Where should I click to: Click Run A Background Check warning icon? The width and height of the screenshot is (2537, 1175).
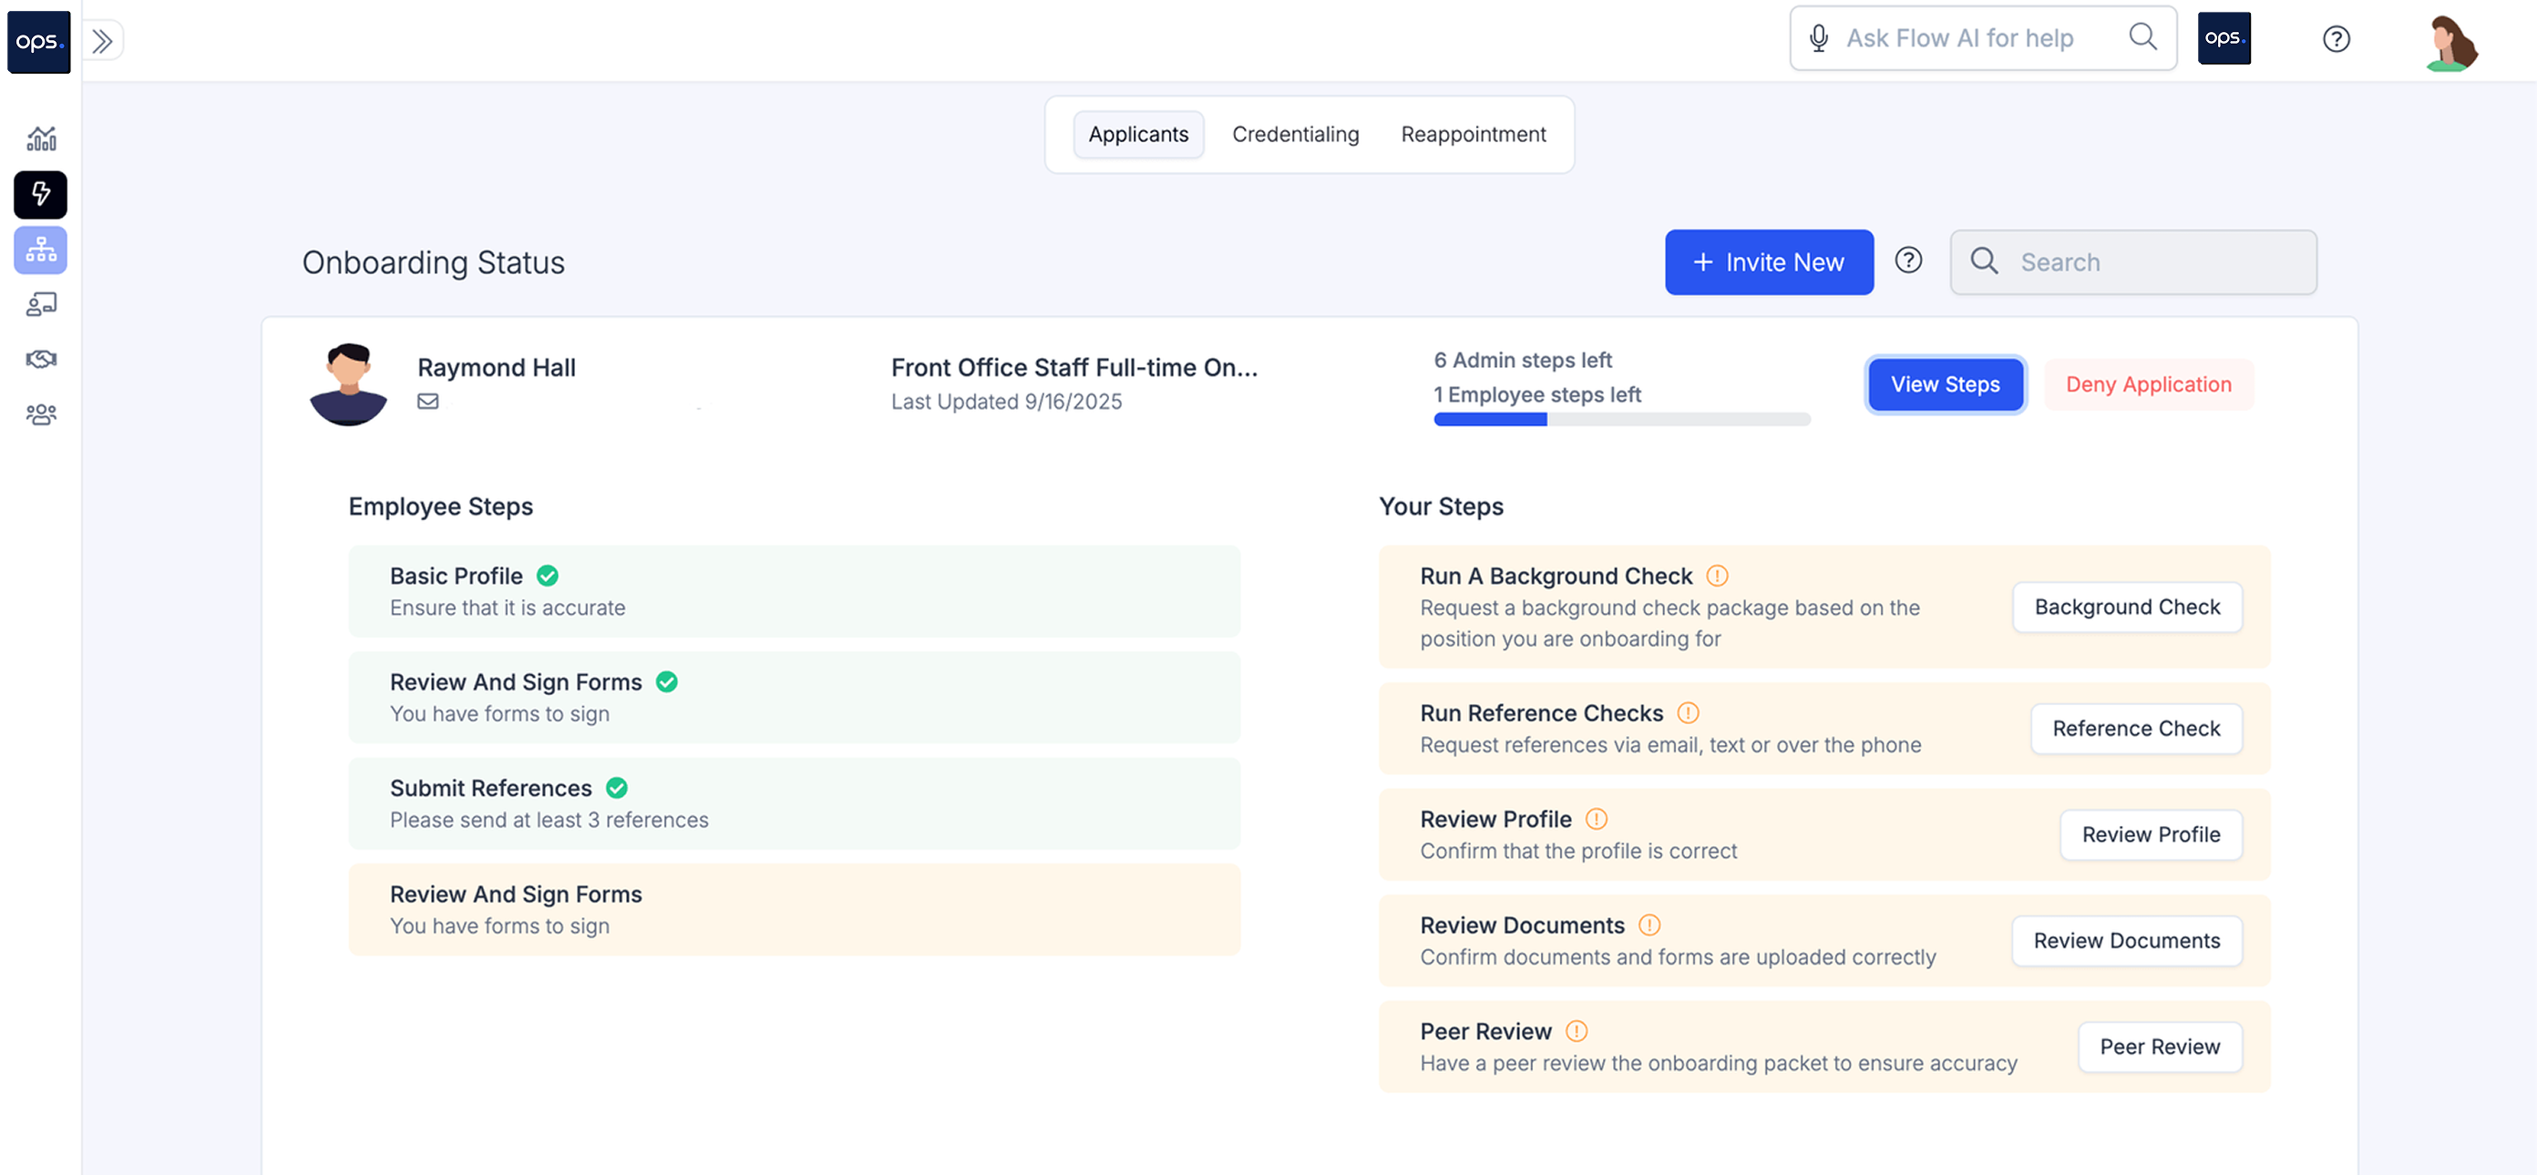[1717, 576]
